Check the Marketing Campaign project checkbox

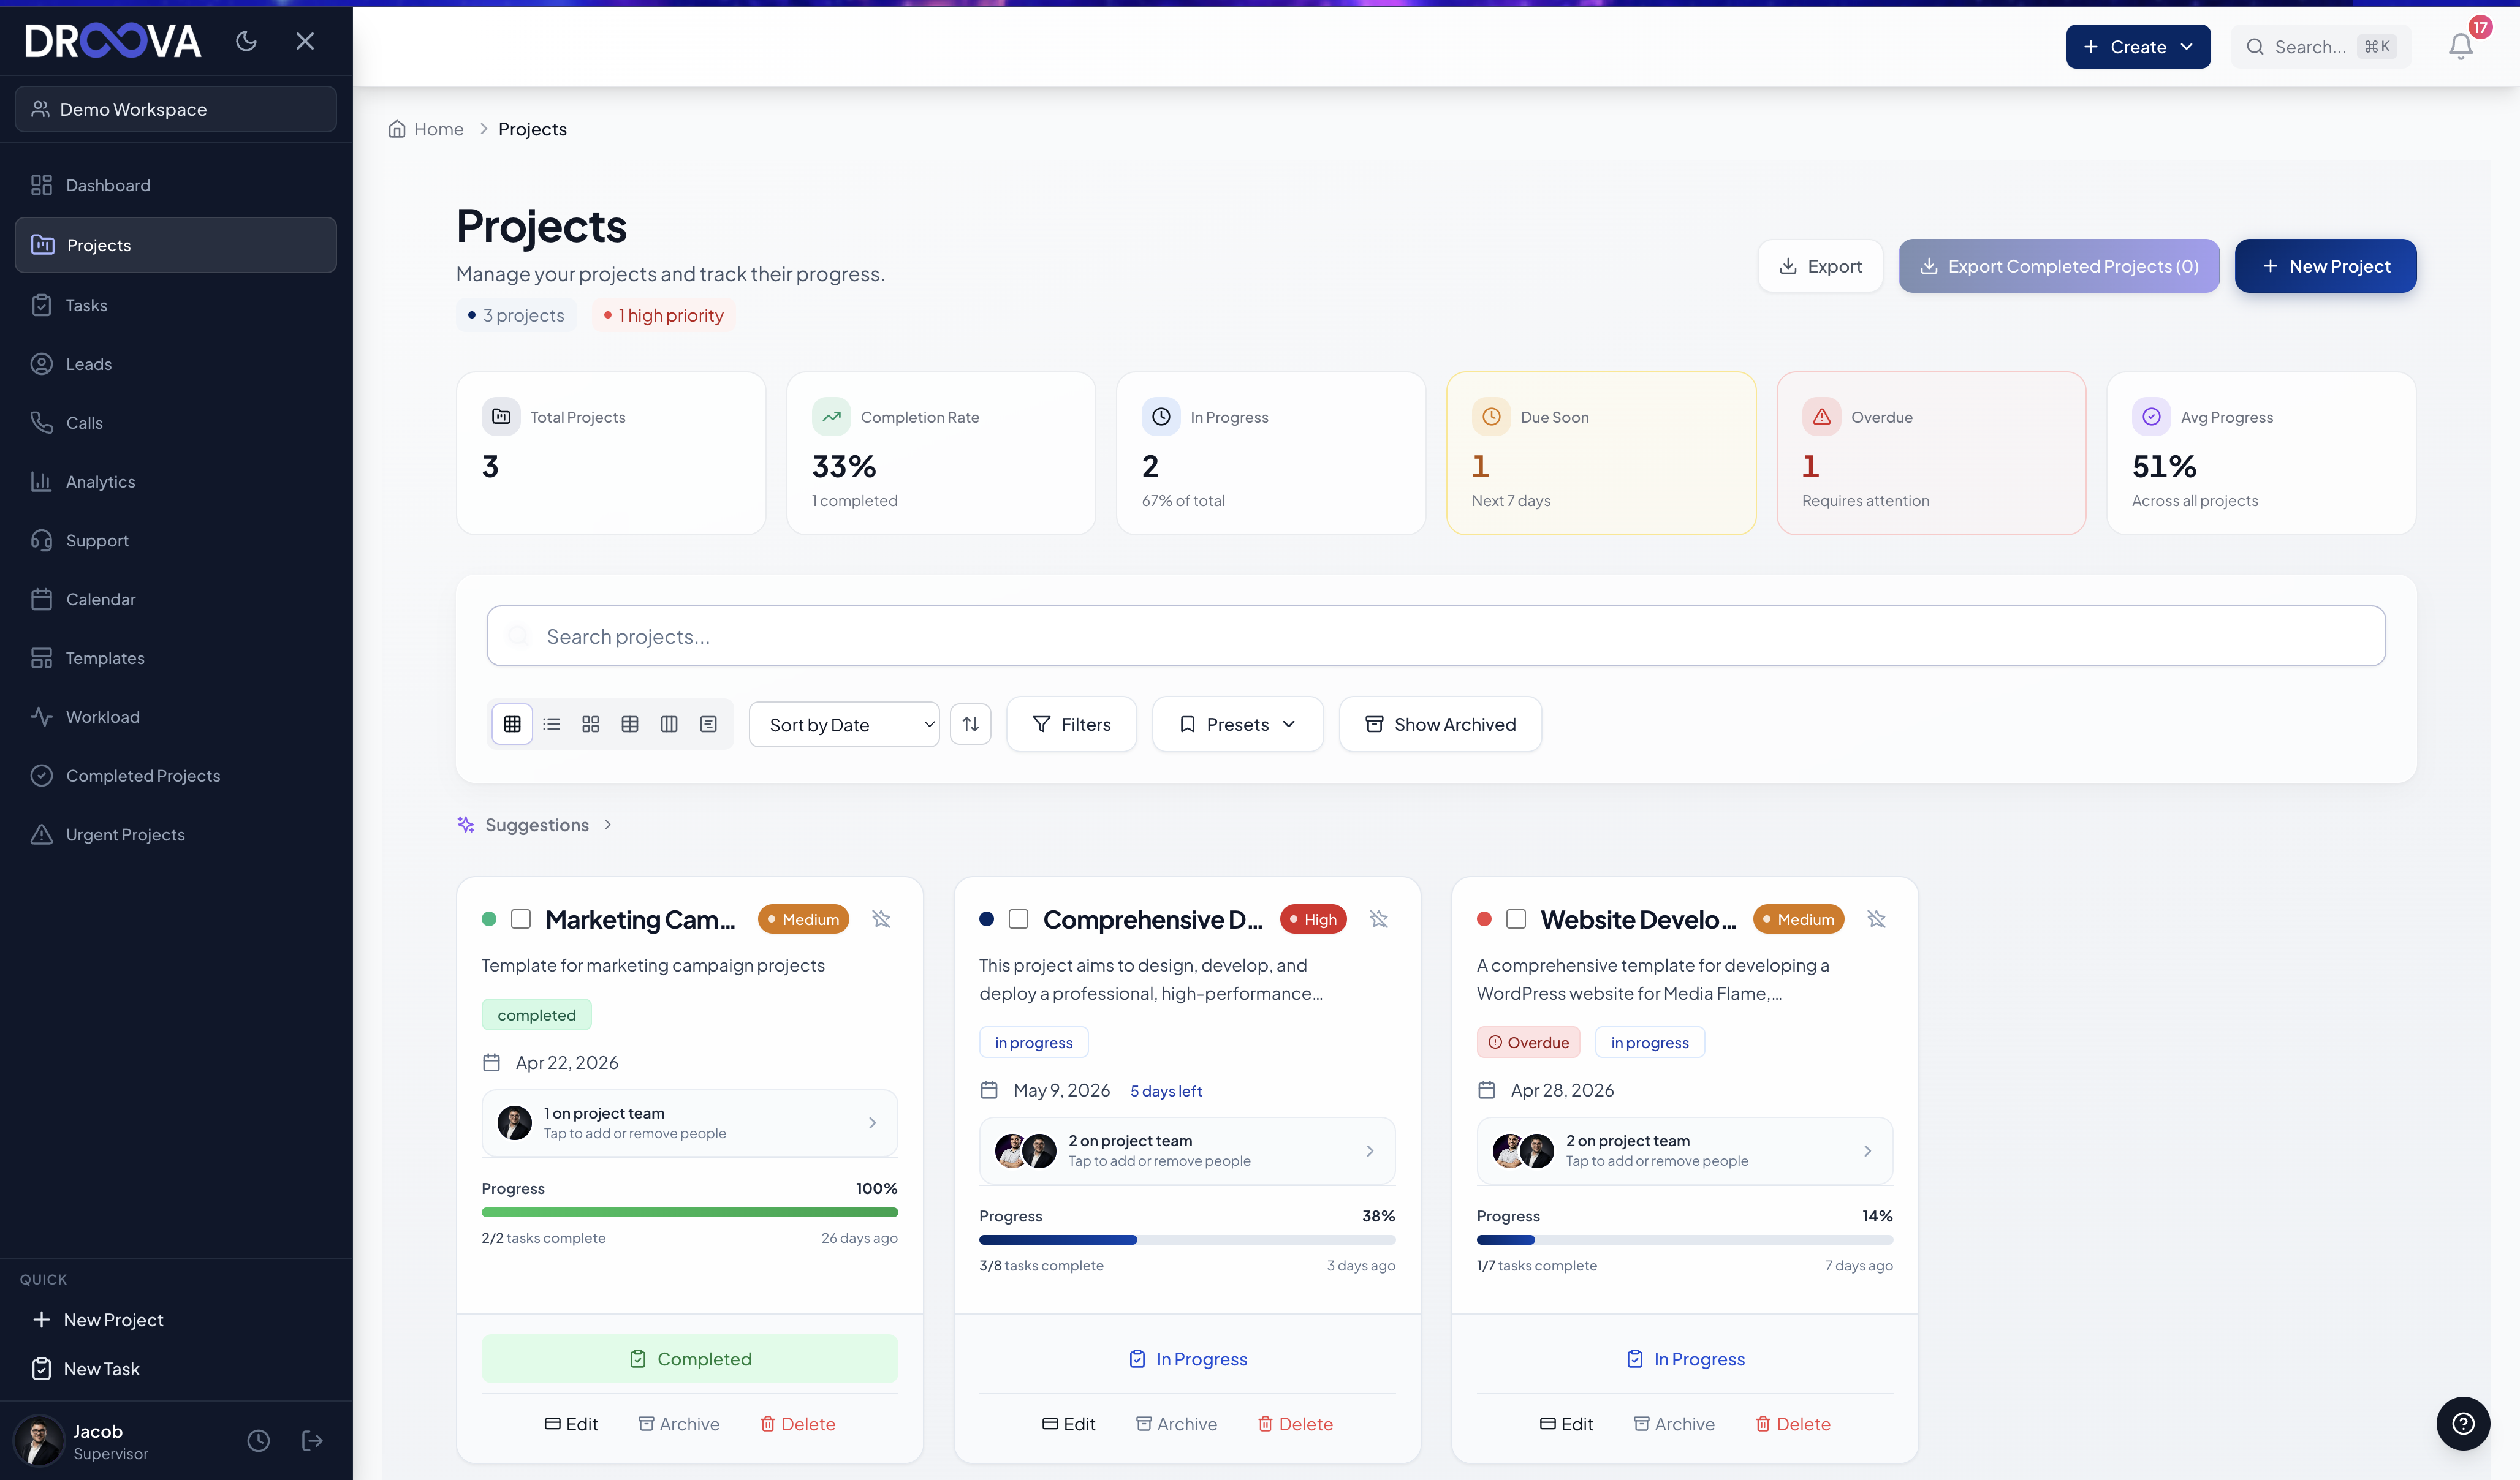point(521,918)
